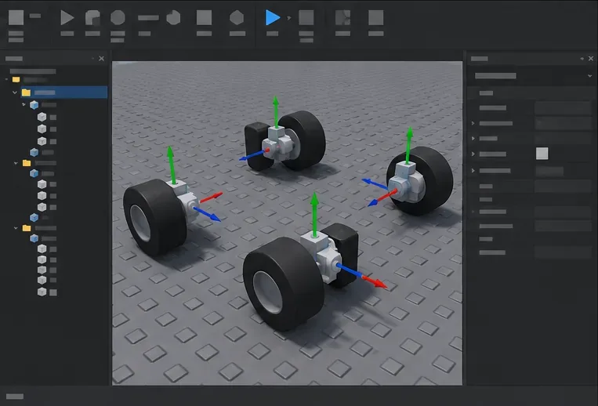
Task: Click the pin icon in the Properties panel header
Action: point(582,58)
